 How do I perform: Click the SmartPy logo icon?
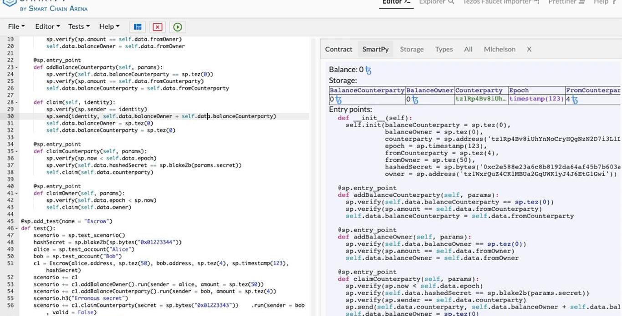(x=9, y=3)
